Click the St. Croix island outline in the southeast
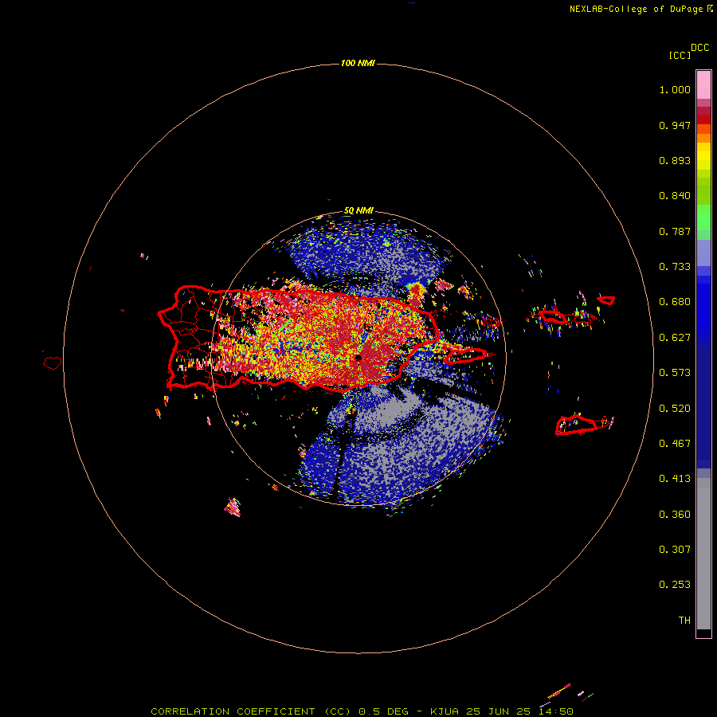The width and height of the screenshot is (717, 717). 577,425
